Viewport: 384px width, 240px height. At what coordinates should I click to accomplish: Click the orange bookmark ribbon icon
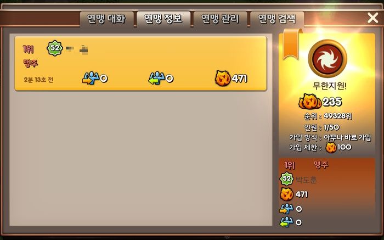coord(292,43)
